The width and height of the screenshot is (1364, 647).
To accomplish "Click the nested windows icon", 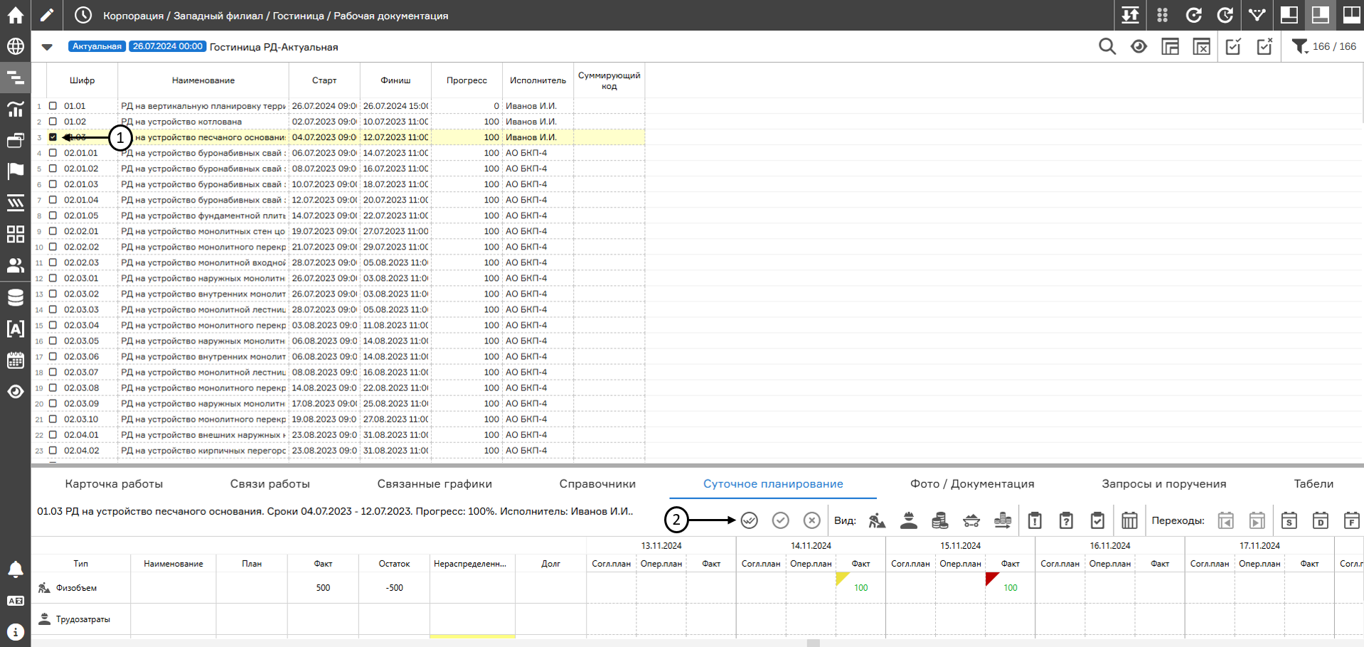I will coord(1170,47).
